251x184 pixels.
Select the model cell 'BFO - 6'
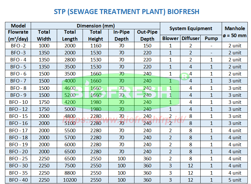[18, 74]
